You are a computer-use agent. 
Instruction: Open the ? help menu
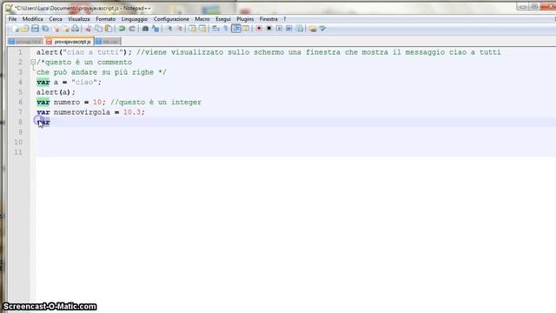[x=284, y=19]
